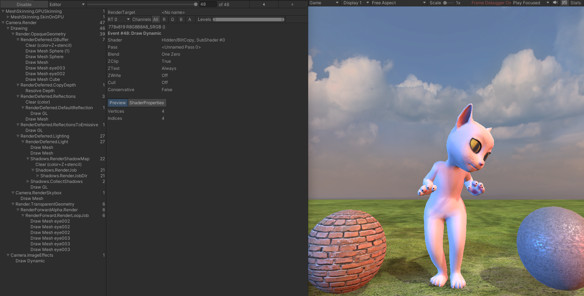Toggle the G channel
Screen dimensions: 584x296
click(x=173, y=19)
